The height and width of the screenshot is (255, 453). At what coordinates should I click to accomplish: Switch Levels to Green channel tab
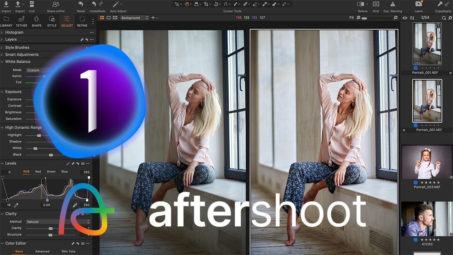51,172
